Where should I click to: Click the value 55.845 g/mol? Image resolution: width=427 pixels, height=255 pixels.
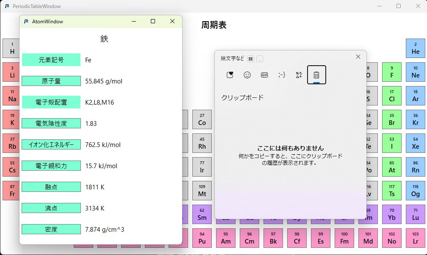coord(104,81)
